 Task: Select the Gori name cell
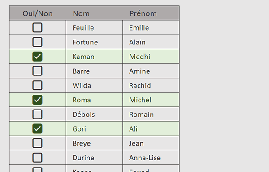(94, 129)
